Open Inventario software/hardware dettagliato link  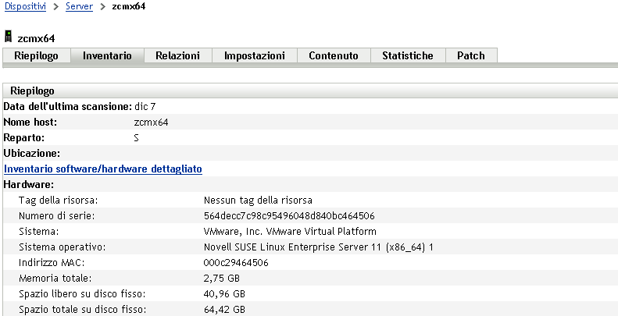(x=103, y=169)
